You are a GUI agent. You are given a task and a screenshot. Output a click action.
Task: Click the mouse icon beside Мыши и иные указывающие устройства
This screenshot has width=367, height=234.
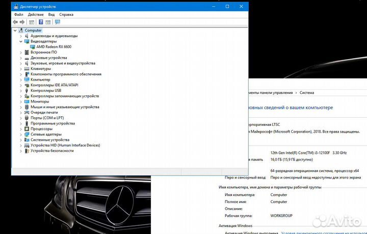[27, 107]
